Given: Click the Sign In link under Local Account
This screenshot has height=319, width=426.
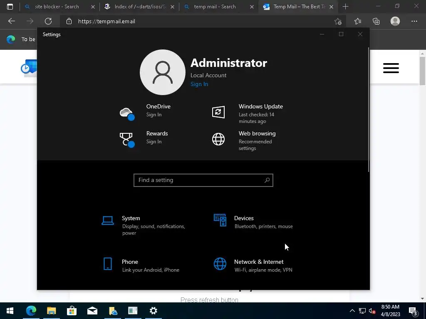Looking at the screenshot, I should [199, 84].
